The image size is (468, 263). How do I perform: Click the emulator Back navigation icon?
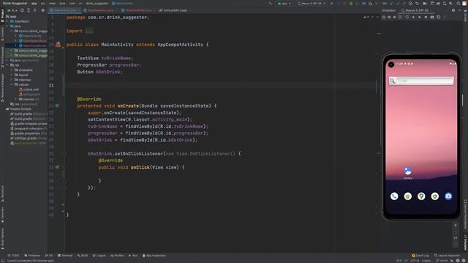coord(413,18)
